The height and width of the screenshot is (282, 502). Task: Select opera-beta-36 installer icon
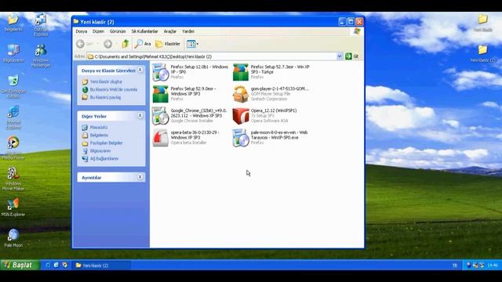point(160,138)
